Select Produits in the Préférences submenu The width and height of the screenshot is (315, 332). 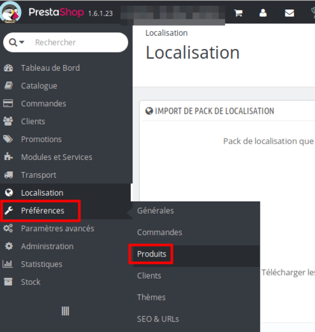point(151,254)
